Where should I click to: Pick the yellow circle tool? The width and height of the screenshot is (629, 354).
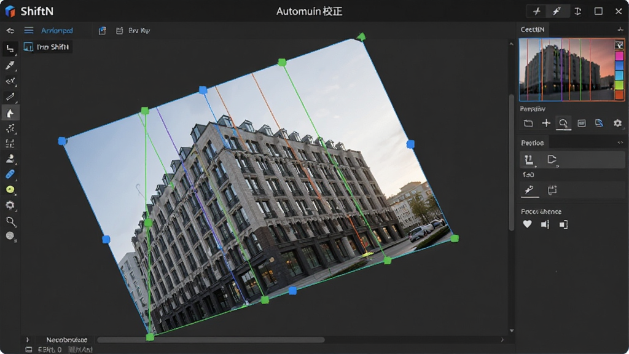coord(10,189)
